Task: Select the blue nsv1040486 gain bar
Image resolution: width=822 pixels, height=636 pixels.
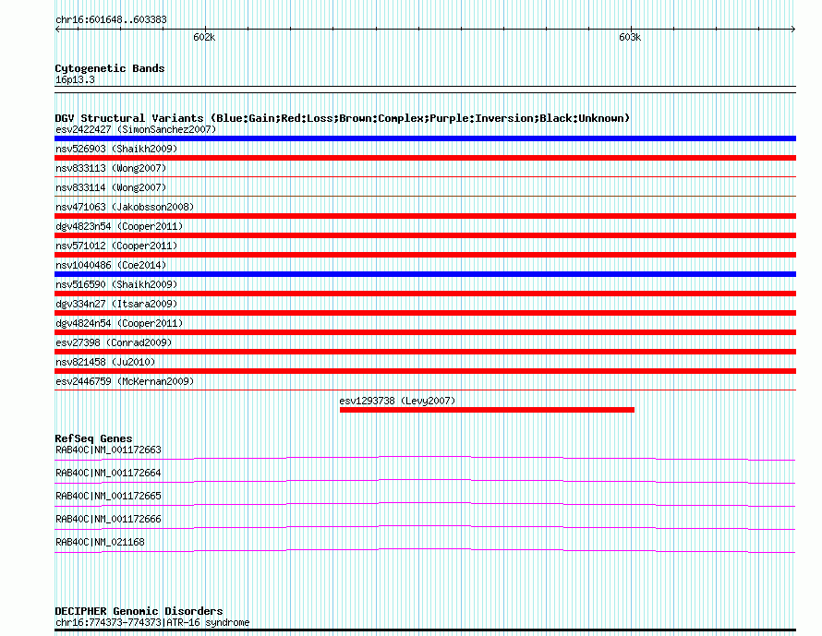Action: pyautogui.click(x=425, y=274)
